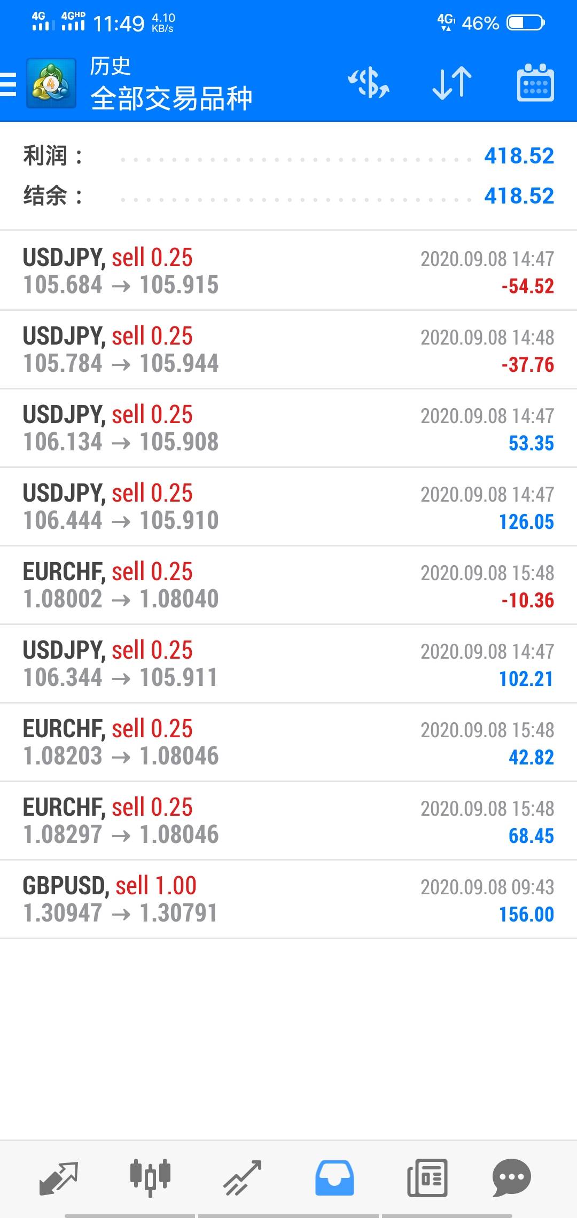The width and height of the screenshot is (577, 1218).
Task: Open the calendar date range picker
Action: tap(535, 83)
